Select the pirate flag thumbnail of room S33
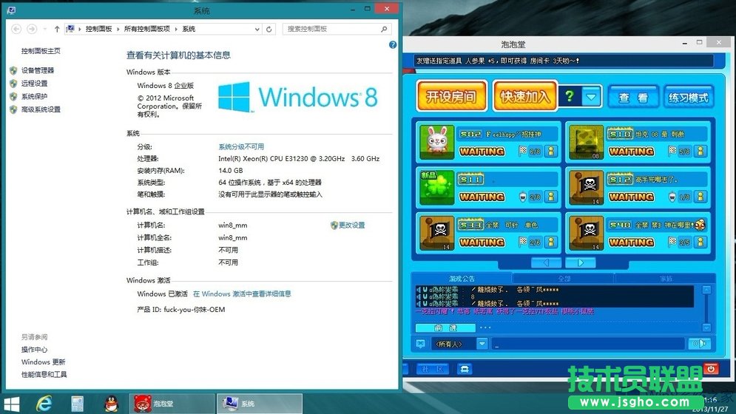Image resolution: width=736 pixels, height=414 pixels. [436, 234]
